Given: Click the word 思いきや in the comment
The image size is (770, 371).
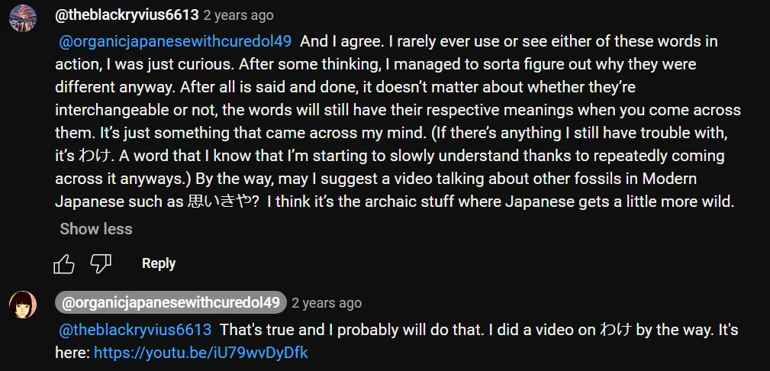Looking at the screenshot, I should click(224, 202).
